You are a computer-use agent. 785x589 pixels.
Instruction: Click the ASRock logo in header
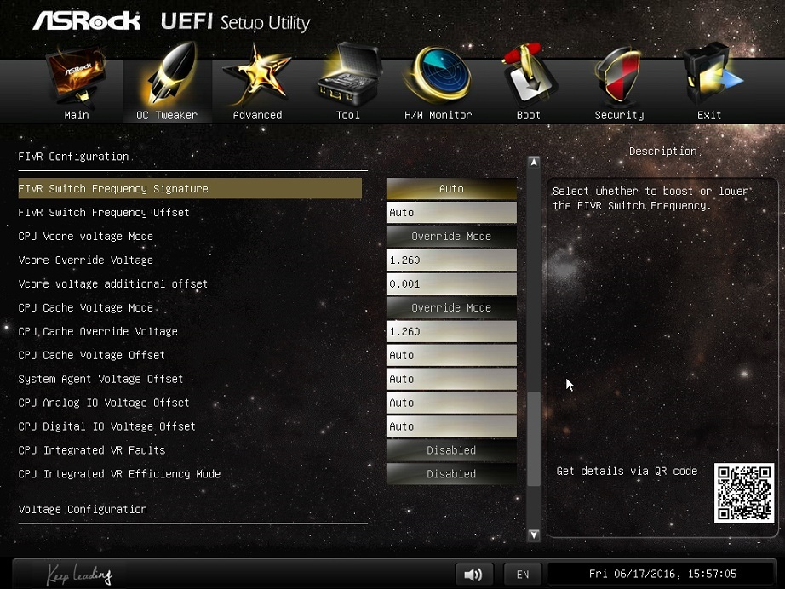point(87,21)
